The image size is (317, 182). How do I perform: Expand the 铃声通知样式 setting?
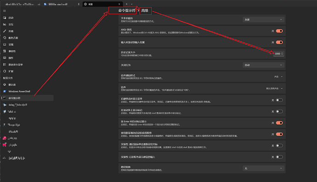coord(202,77)
